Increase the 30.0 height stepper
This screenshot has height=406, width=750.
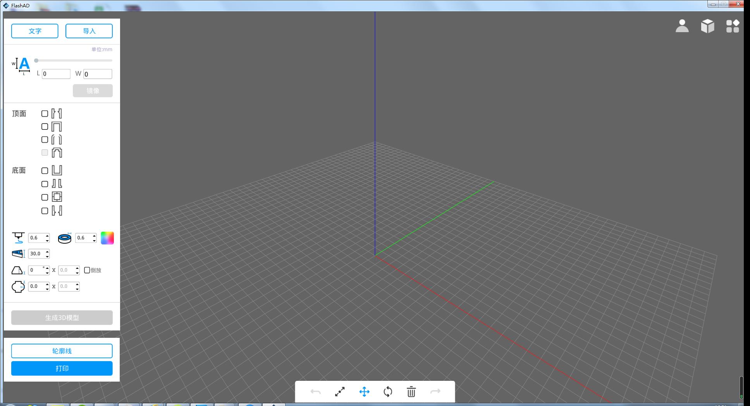coord(47,251)
